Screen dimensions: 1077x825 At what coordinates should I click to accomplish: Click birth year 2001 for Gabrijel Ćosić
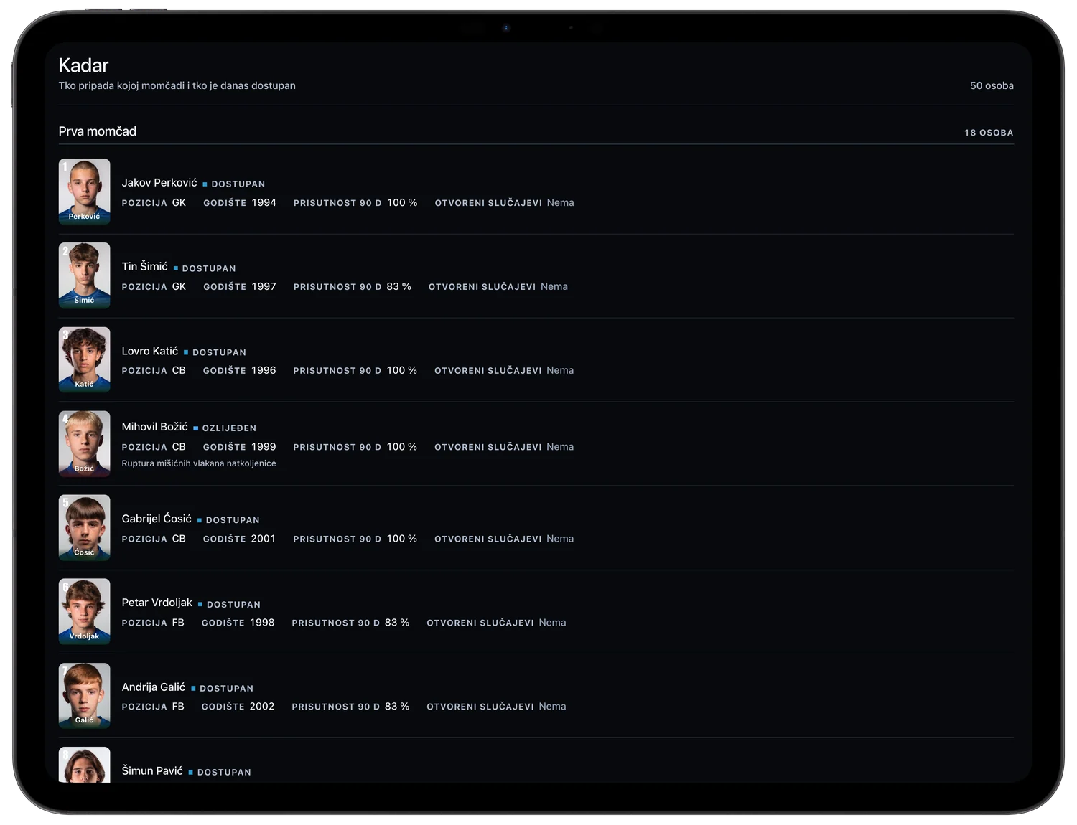click(x=263, y=539)
